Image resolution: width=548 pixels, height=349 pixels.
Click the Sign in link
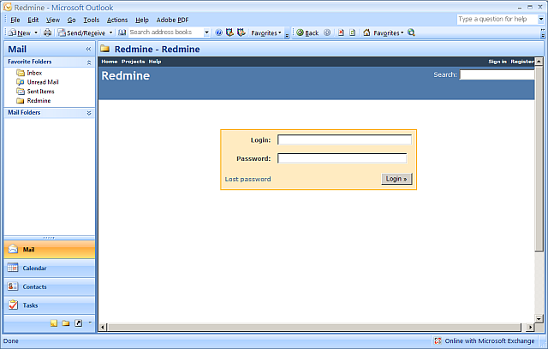point(497,62)
